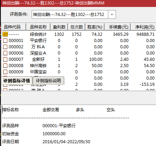Switch to 评测指标说明 tab
The image size is (156, 146).
(x=48, y=81)
